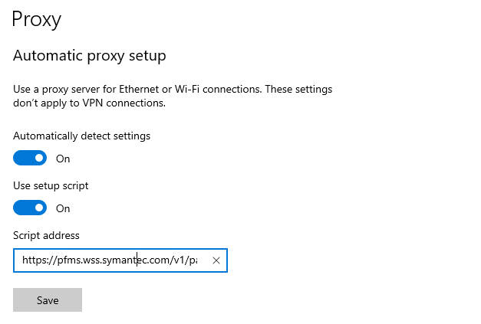Select the Automatic proxy setup heading
Screen dimensions: 481x324
coord(90,56)
